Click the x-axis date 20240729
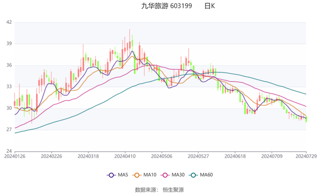Image resolution: width=319 pixels, height=193 pixels. point(306,156)
